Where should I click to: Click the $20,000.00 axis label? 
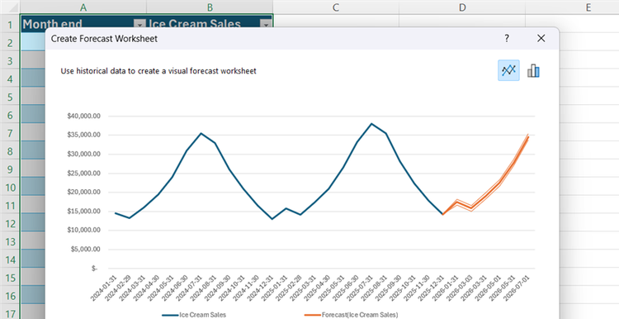[x=84, y=192]
